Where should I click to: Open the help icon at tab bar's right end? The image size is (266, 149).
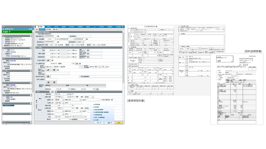123,26
